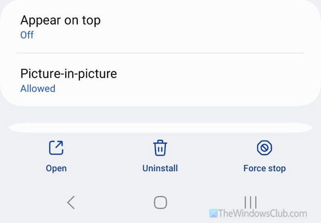
Task: Tap the Open app icon
Action: (56, 148)
